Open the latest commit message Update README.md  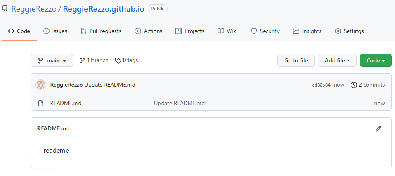point(110,85)
